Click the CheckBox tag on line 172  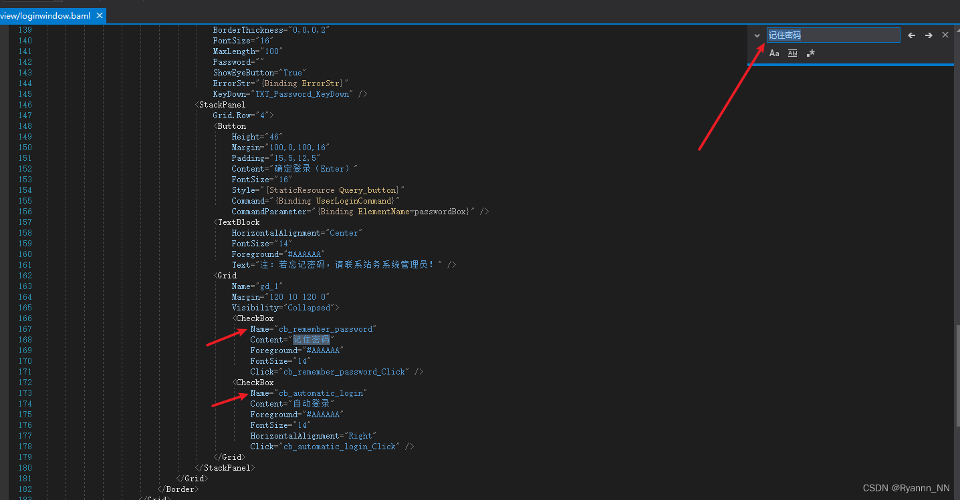click(253, 383)
